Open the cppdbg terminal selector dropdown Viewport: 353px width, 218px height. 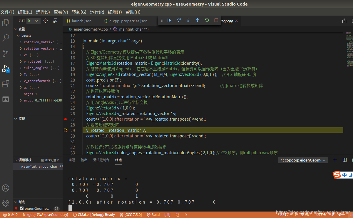303,160
